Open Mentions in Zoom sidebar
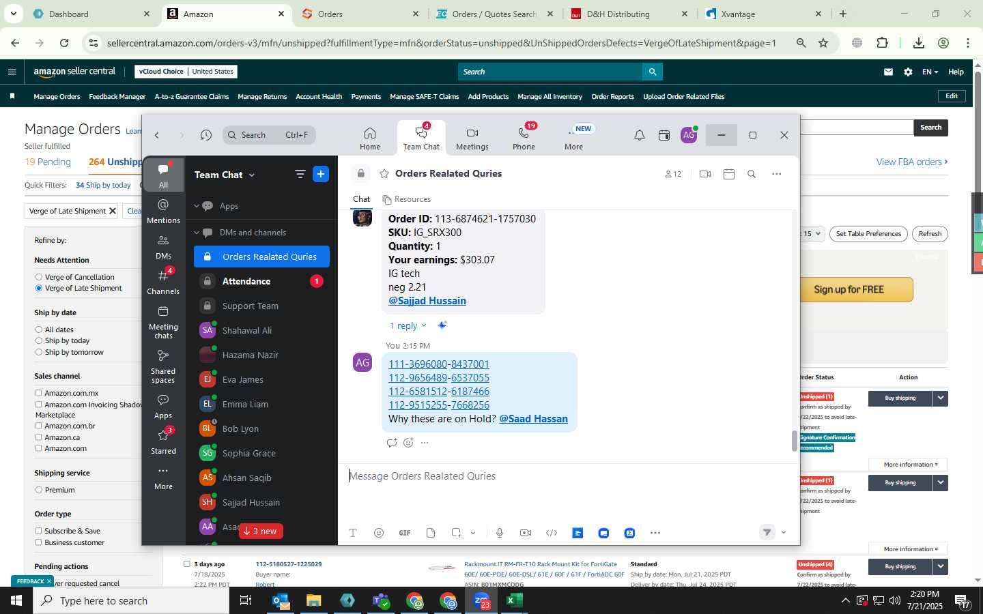 pos(163,211)
